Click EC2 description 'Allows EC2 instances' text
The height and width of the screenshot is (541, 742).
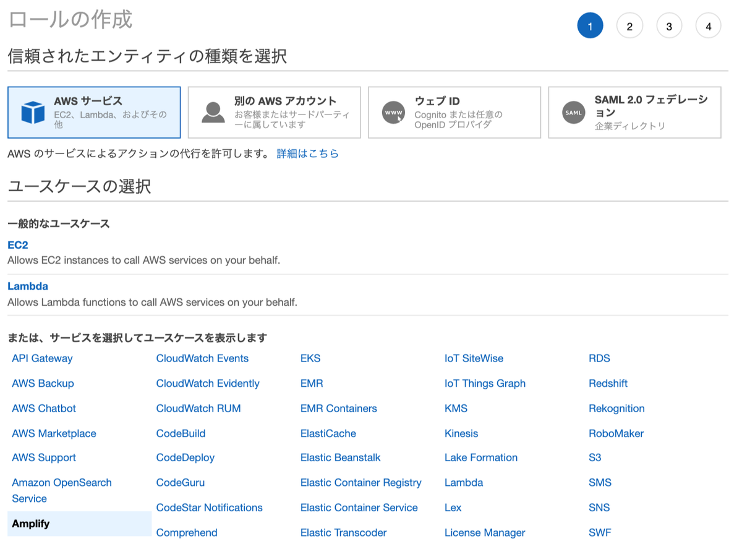pos(144,260)
